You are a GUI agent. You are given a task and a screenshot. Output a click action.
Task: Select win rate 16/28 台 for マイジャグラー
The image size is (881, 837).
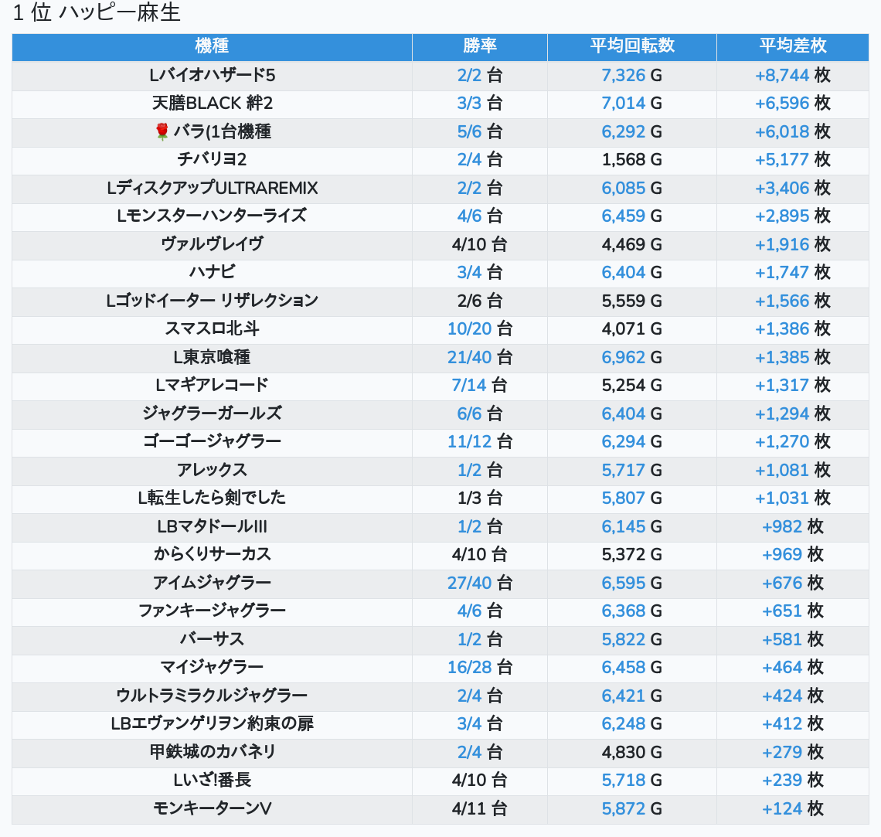480,667
